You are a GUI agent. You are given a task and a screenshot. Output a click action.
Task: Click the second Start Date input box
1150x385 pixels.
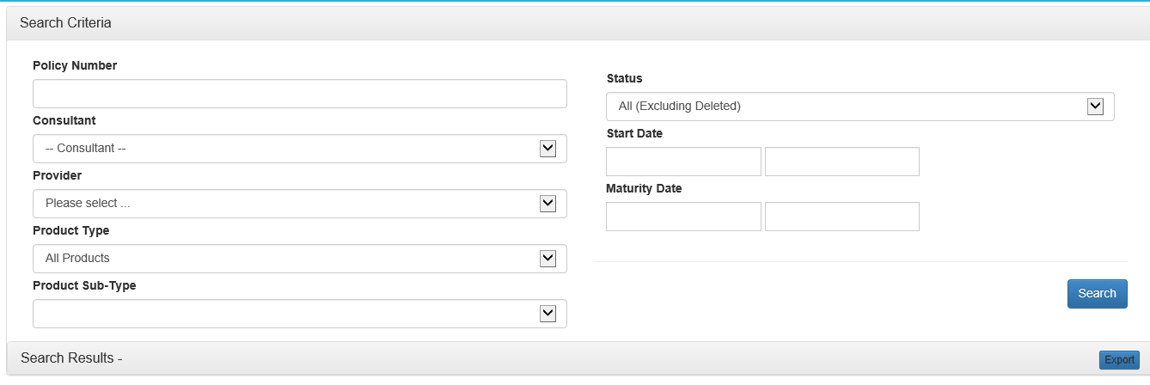pyautogui.click(x=841, y=162)
